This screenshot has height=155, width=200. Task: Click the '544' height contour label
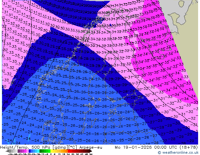(85, 41)
